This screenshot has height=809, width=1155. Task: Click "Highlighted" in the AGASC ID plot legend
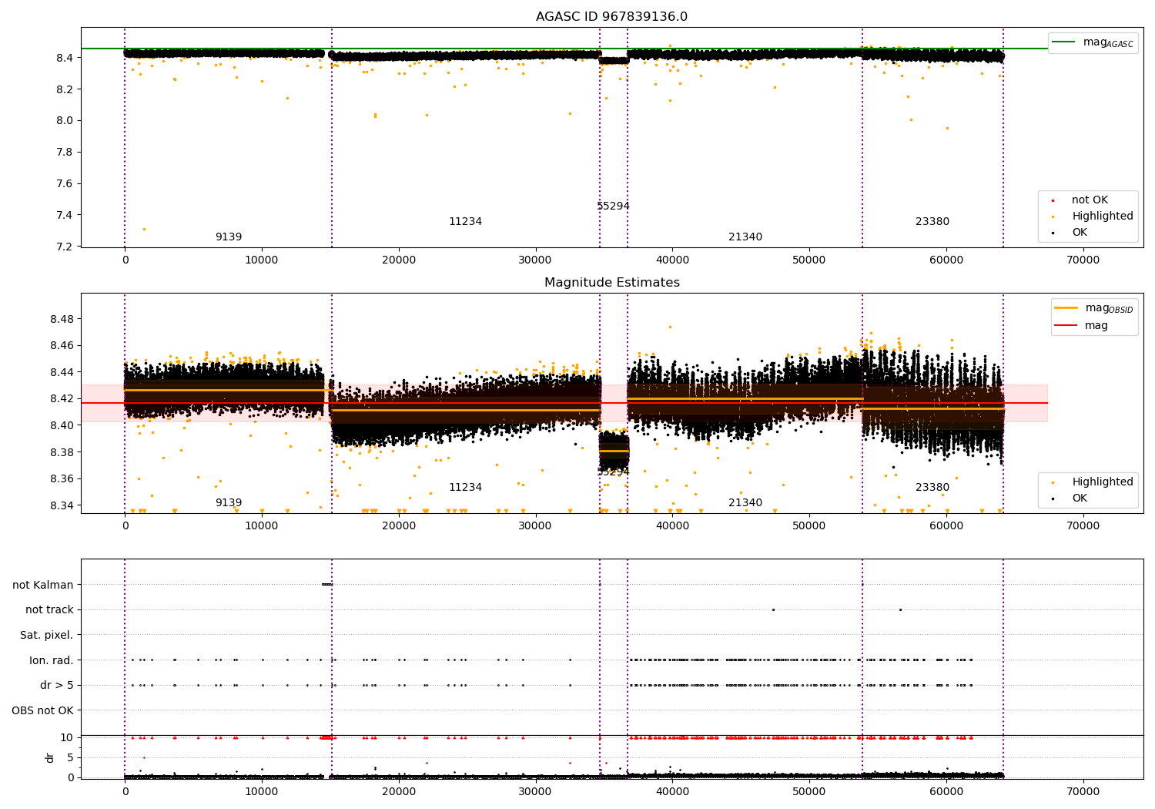(x=1093, y=217)
